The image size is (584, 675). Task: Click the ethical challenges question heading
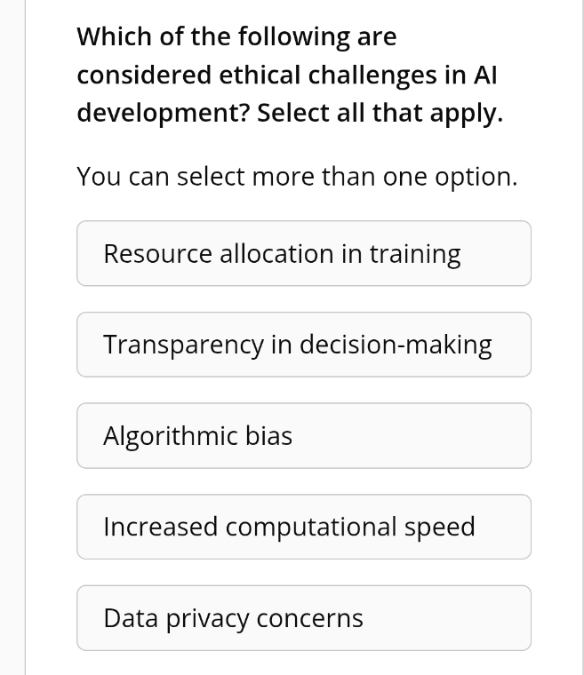tap(289, 75)
